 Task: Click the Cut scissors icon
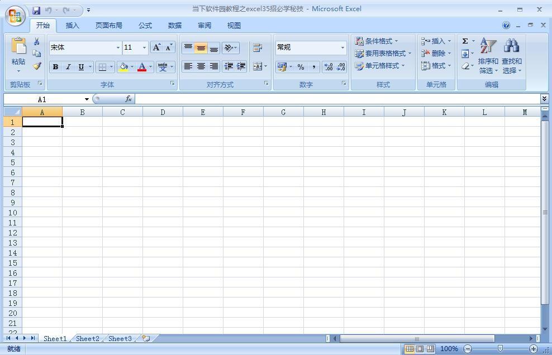coord(36,42)
